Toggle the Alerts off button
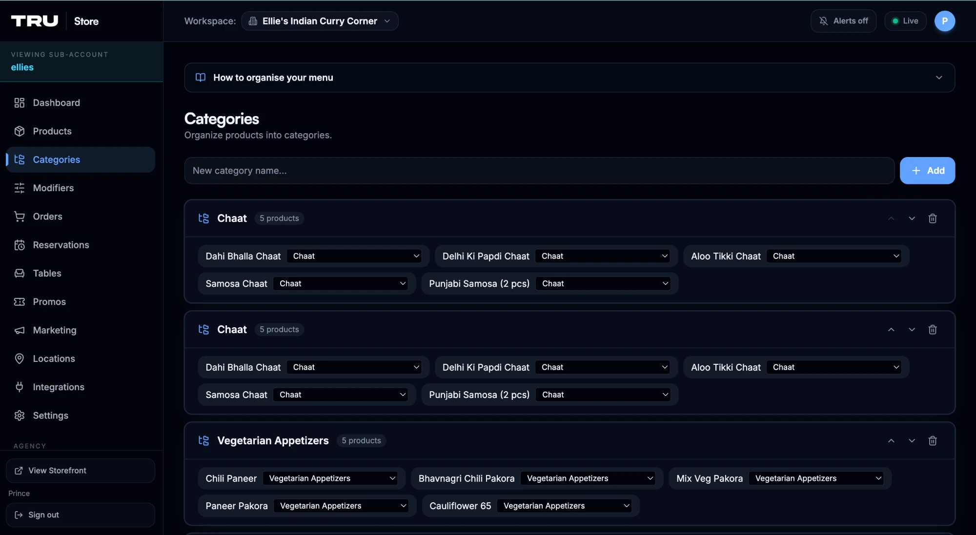The image size is (976, 535). coord(843,21)
